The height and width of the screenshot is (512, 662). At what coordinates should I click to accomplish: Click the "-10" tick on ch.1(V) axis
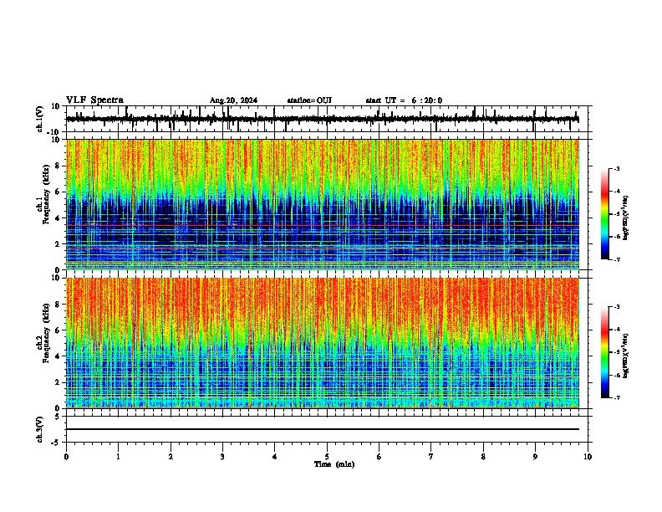(x=53, y=132)
